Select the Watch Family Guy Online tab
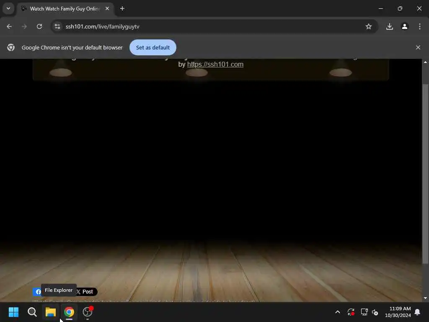 65,9
